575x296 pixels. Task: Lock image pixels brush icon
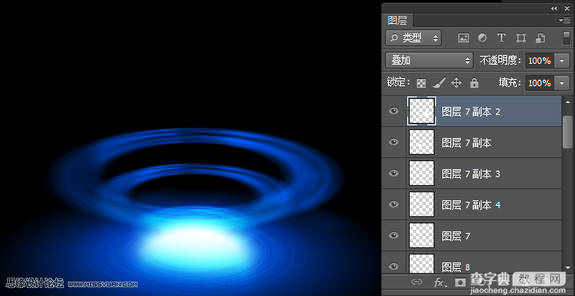click(x=439, y=83)
